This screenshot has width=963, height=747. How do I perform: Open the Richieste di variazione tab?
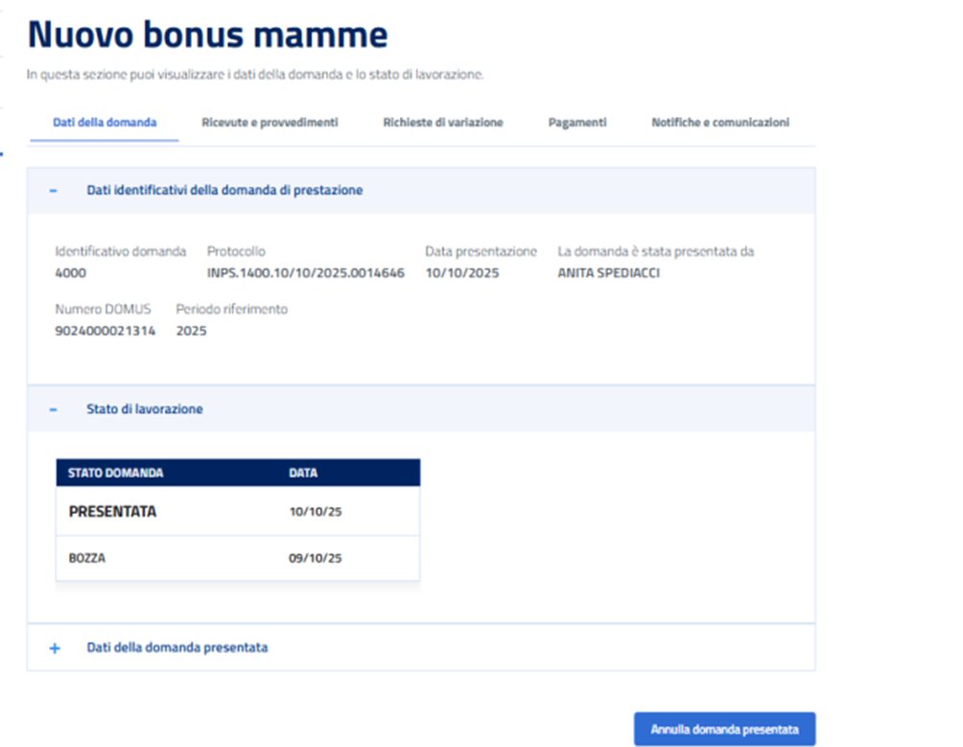pyautogui.click(x=442, y=123)
